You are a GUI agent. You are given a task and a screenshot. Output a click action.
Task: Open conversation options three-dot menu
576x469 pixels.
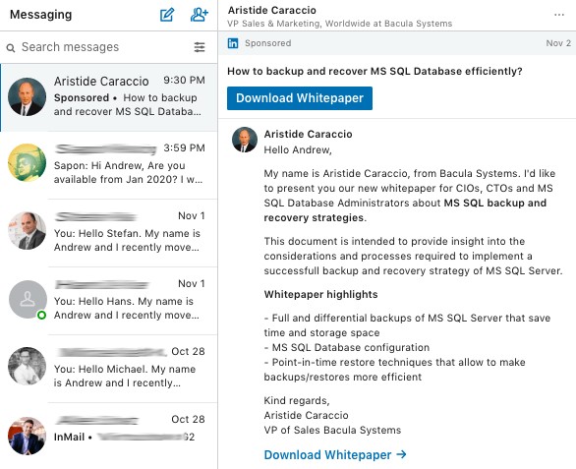(x=559, y=15)
